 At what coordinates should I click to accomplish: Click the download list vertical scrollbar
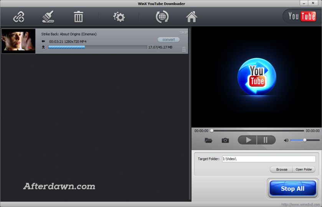pos(190,114)
